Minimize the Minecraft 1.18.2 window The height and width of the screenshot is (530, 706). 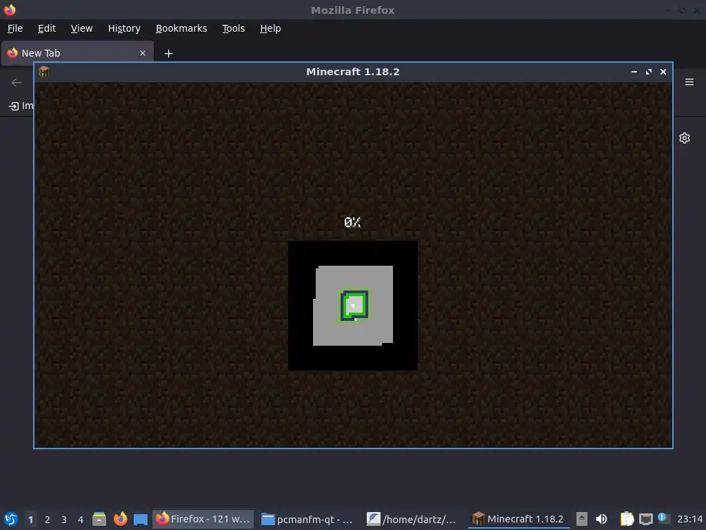coord(634,72)
